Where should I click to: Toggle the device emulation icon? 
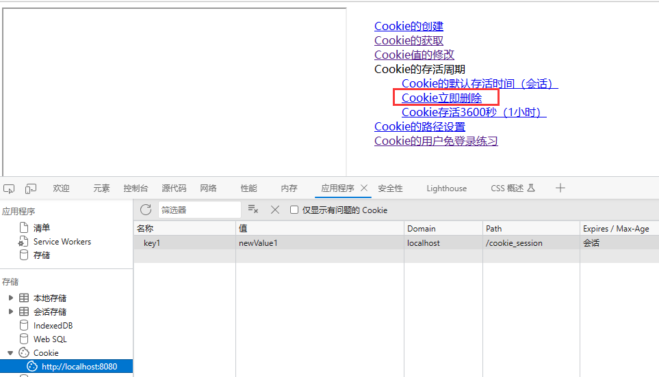pyautogui.click(x=31, y=188)
